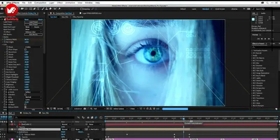Image resolution: width=280 pixels, height=140 pixels.
Task: Open the Layer menu
Action: (51, 3)
